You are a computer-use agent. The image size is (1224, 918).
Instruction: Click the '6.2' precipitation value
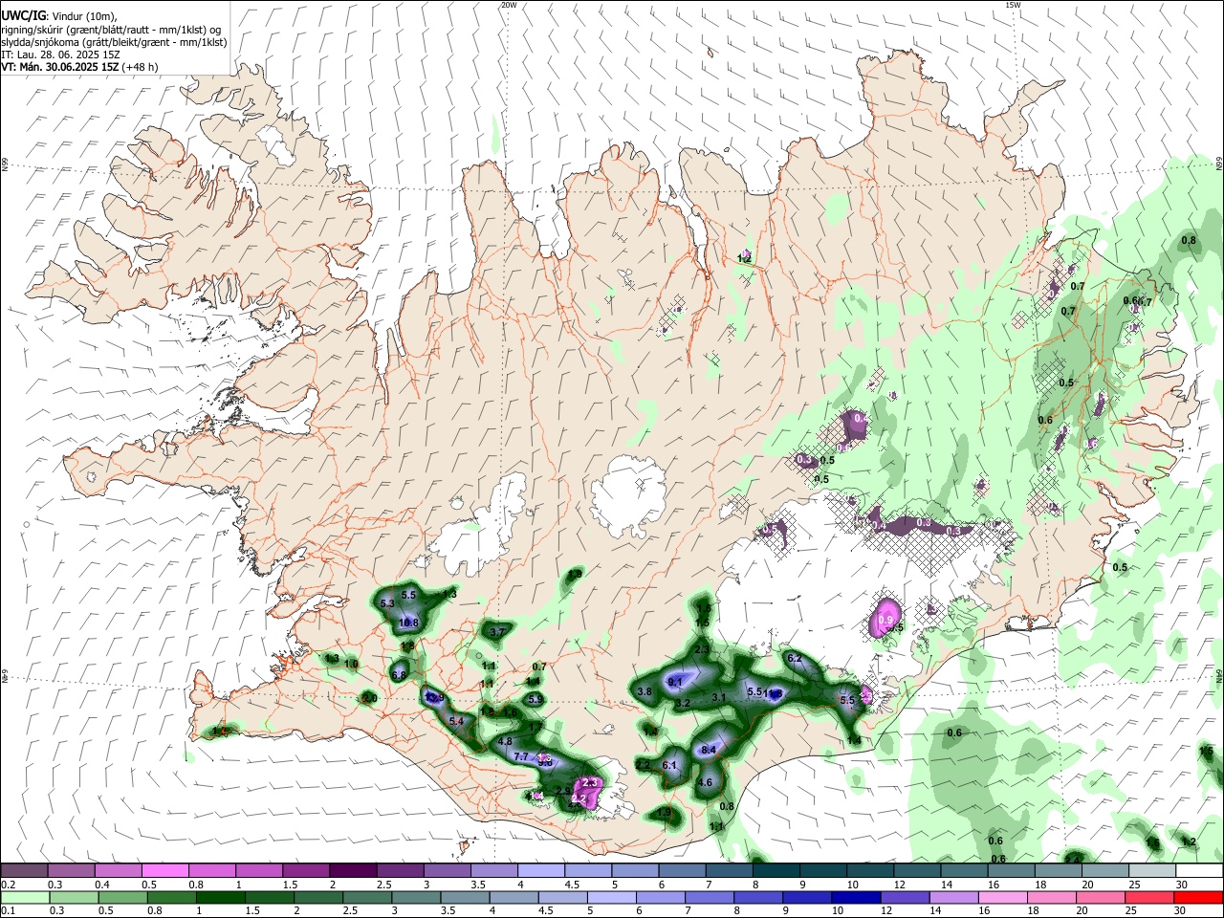point(795,658)
